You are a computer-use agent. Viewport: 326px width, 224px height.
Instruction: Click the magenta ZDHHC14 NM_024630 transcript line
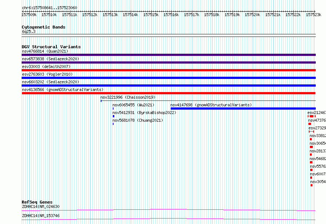click(x=168, y=210)
